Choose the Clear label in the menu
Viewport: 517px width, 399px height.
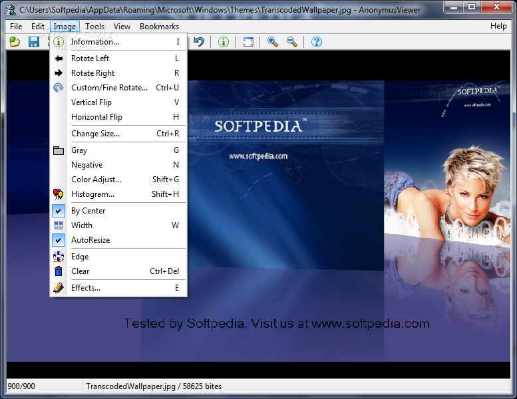point(80,271)
